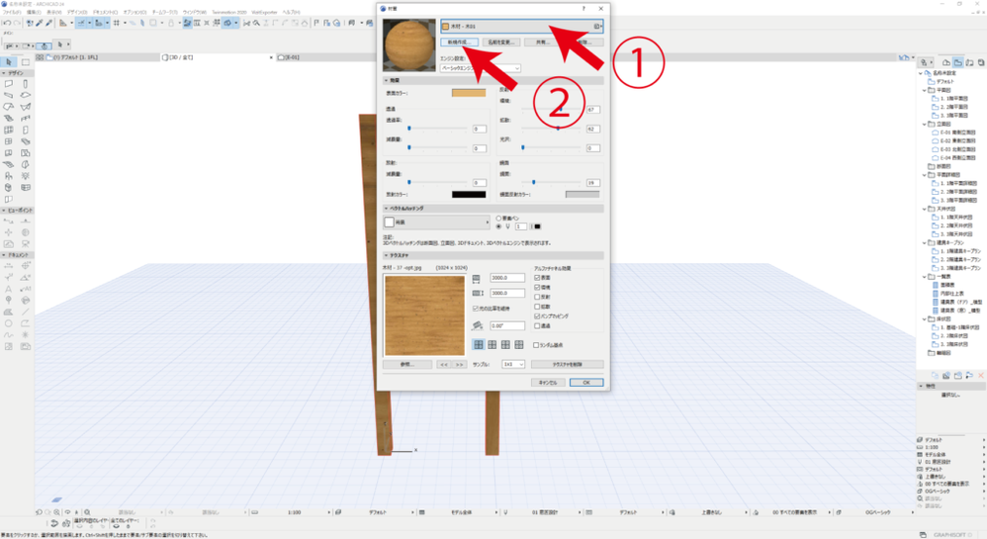Toggle 元の比率を維持 keep ratio checkbox

(476, 309)
